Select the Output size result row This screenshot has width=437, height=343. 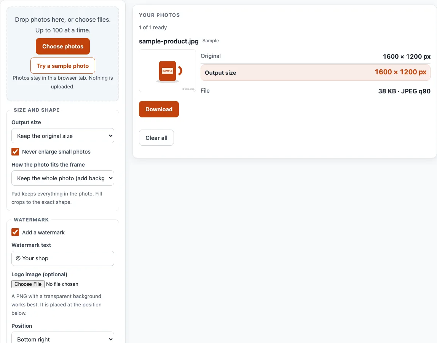pos(316,72)
